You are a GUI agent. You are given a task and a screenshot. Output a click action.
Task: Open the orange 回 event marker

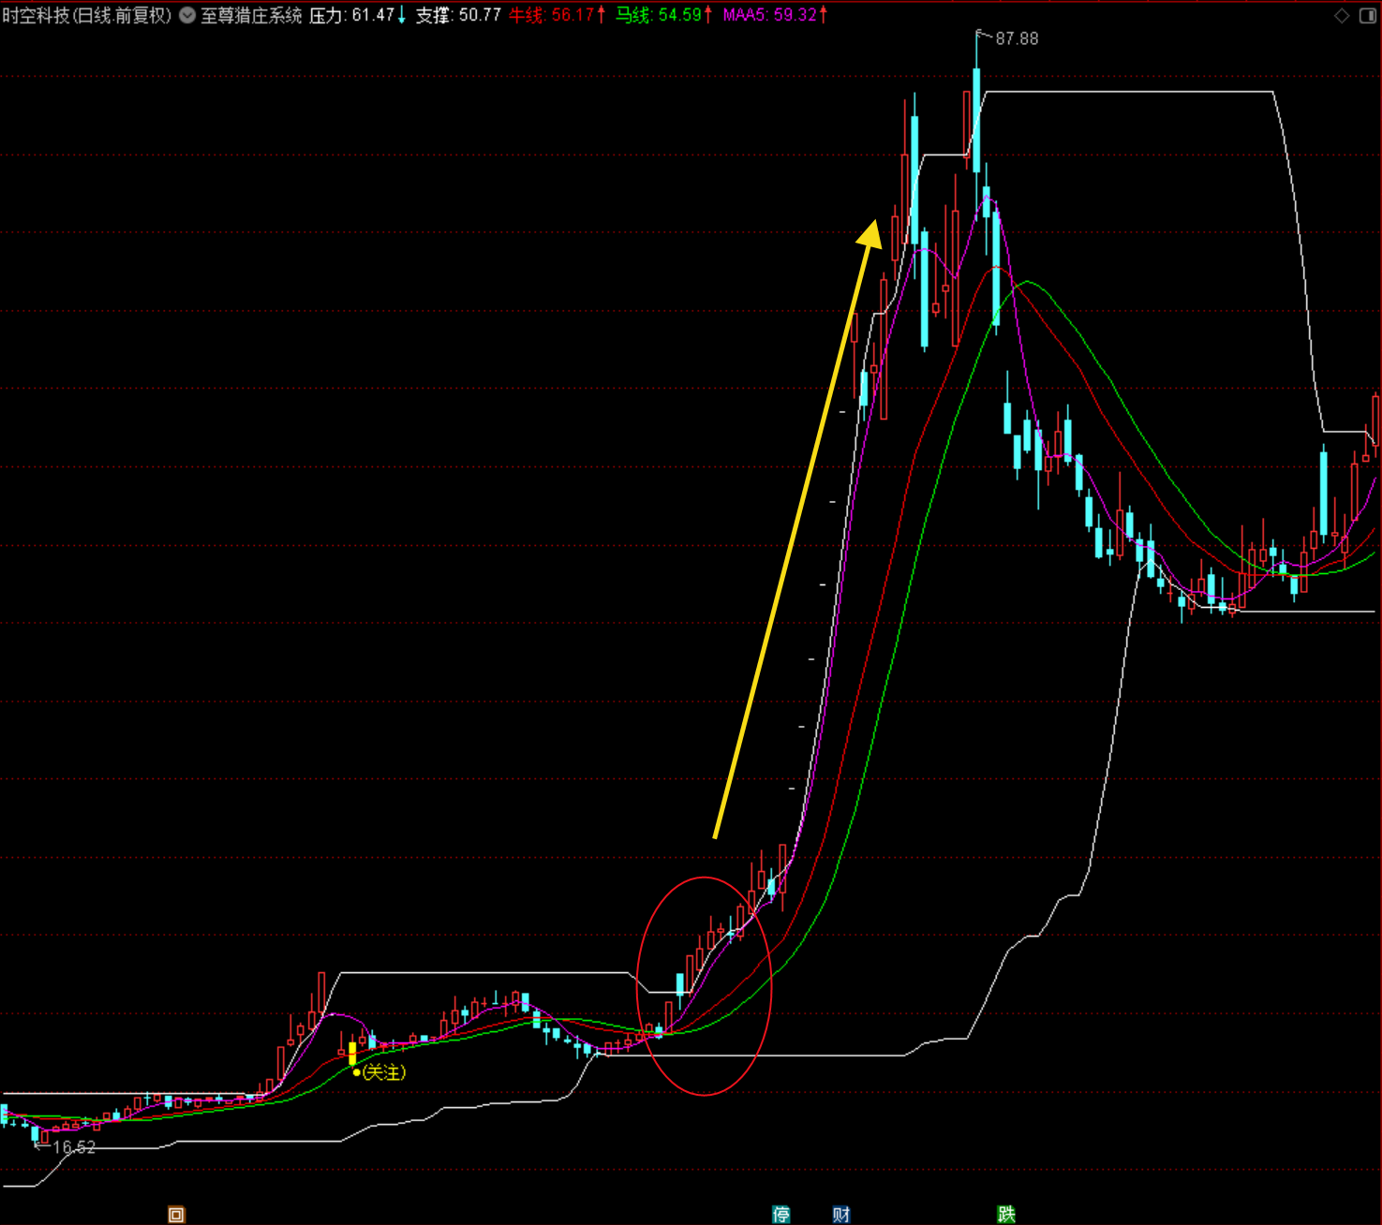click(176, 1215)
